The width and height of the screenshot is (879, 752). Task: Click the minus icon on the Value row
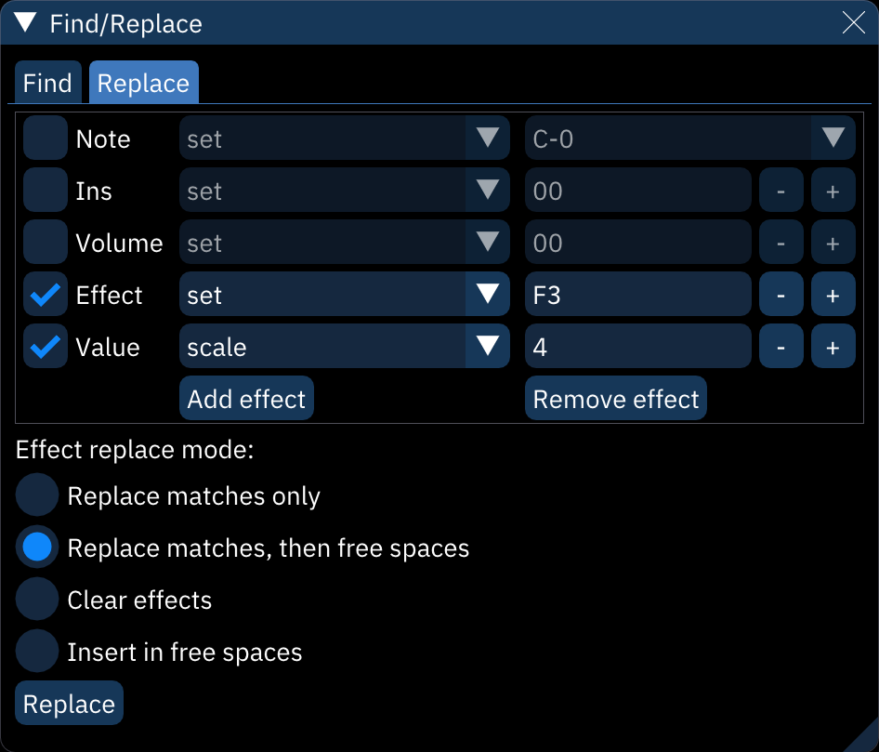pos(781,346)
